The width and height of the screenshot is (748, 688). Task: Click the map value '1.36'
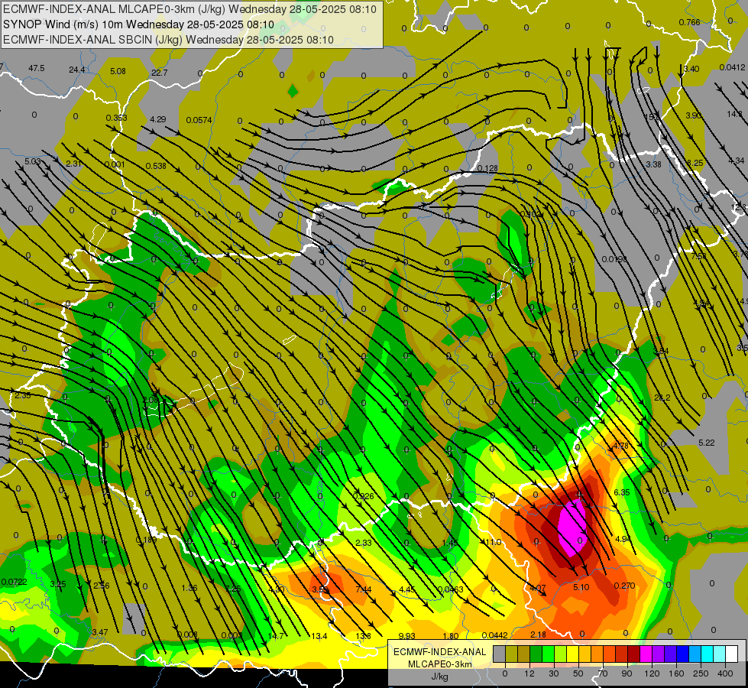189,588
